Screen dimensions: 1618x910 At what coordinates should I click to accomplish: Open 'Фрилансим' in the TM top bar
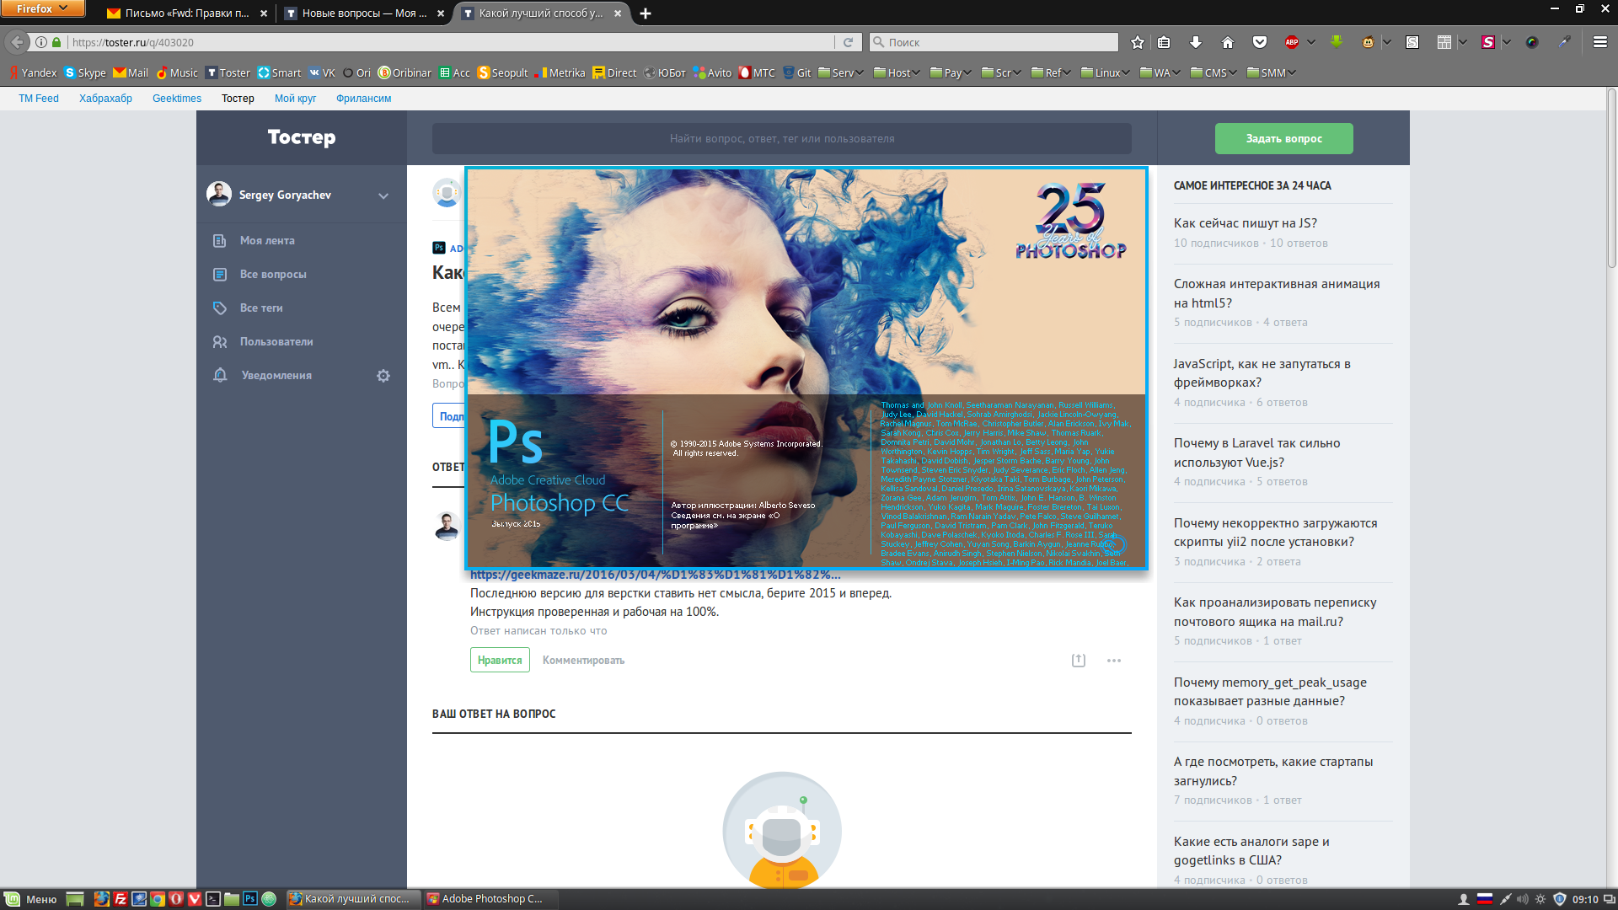[x=363, y=99]
